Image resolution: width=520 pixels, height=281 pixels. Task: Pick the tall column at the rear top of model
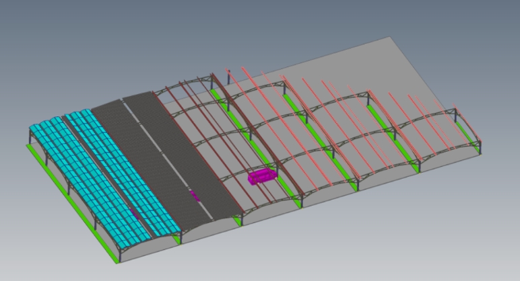(228, 75)
